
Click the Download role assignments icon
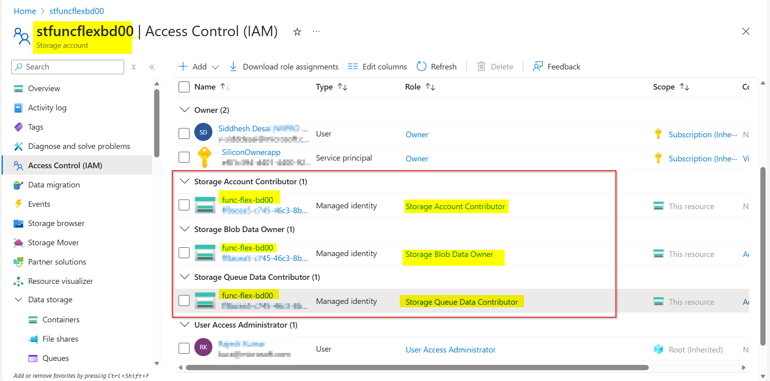click(x=233, y=67)
